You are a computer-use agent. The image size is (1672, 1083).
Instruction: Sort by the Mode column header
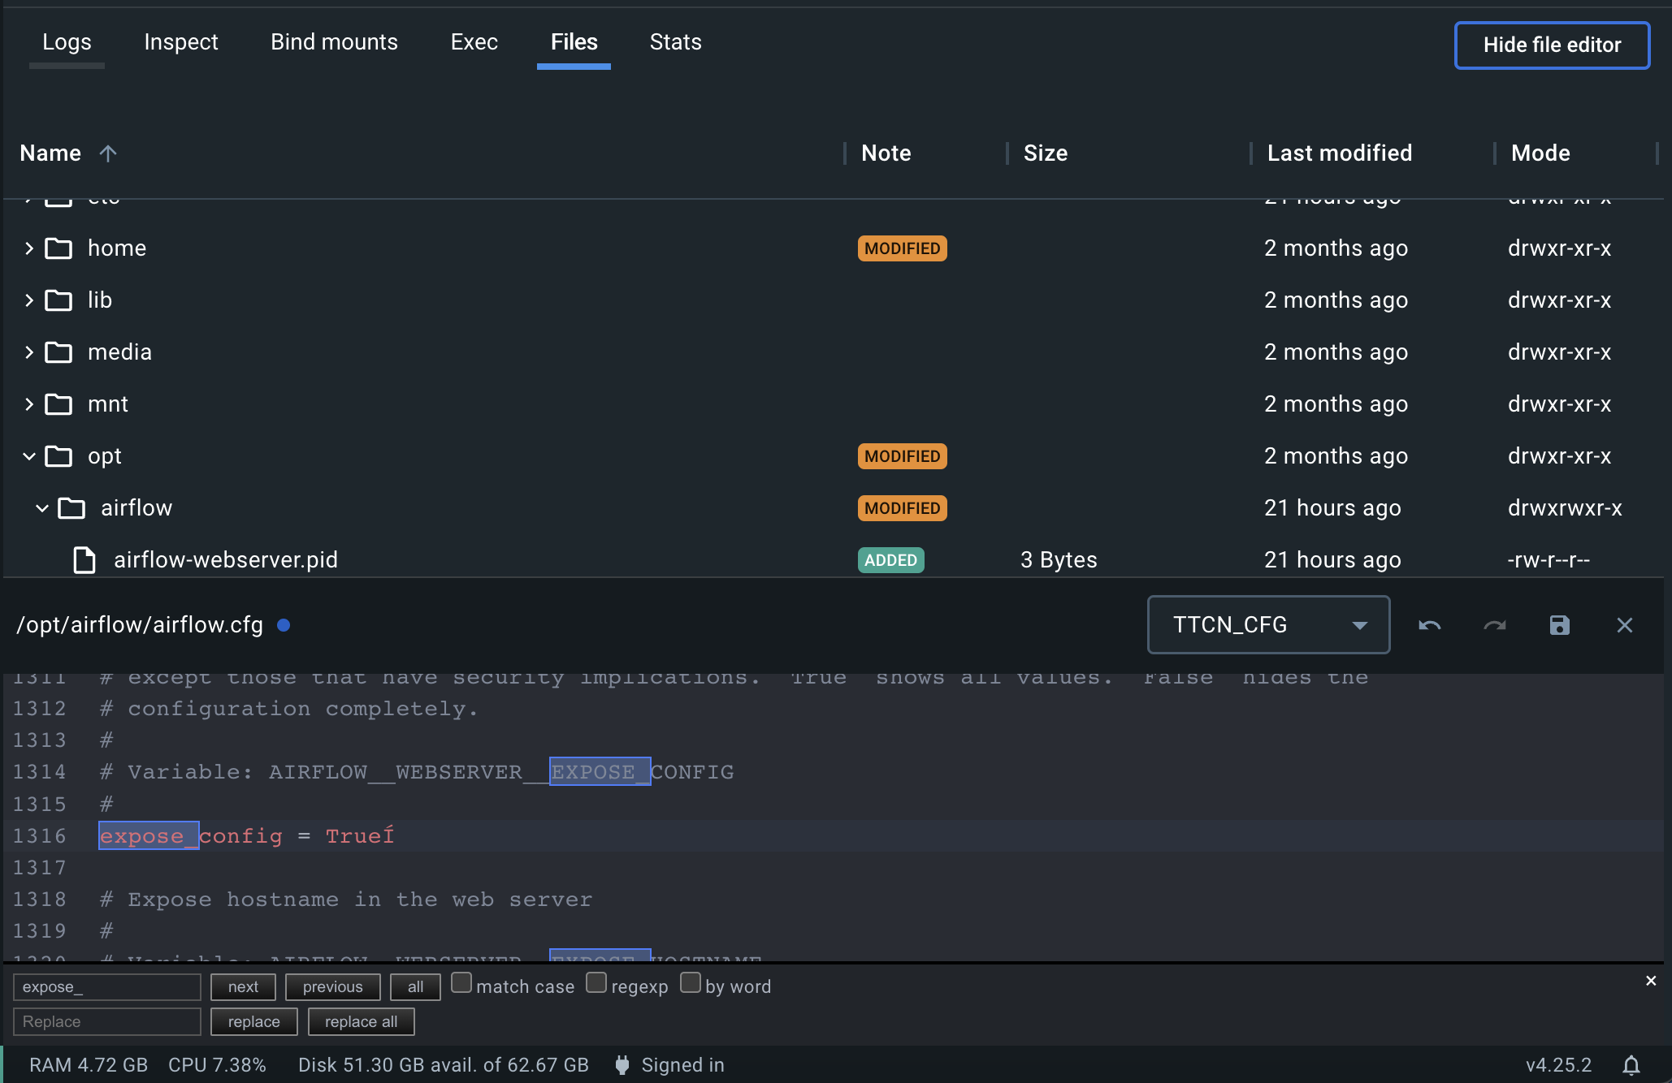tap(1540, 153)
